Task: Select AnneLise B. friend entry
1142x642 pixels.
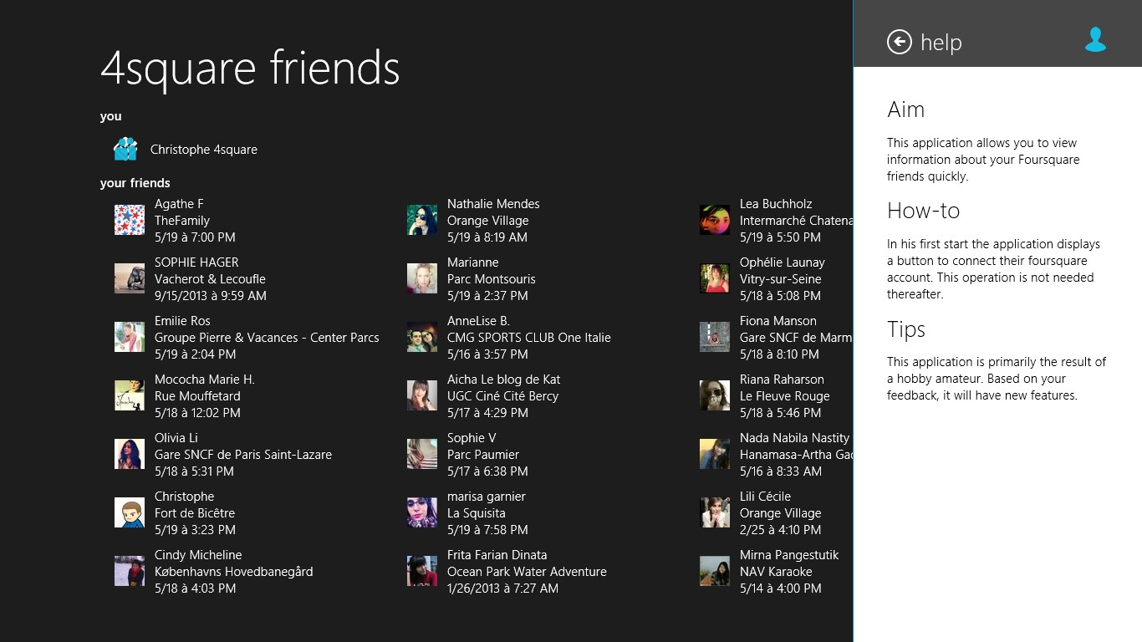Action: point(509,337)
